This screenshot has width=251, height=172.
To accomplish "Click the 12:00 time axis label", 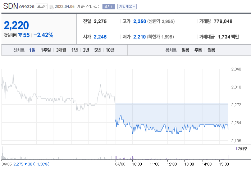I will (x=172, y=164).
